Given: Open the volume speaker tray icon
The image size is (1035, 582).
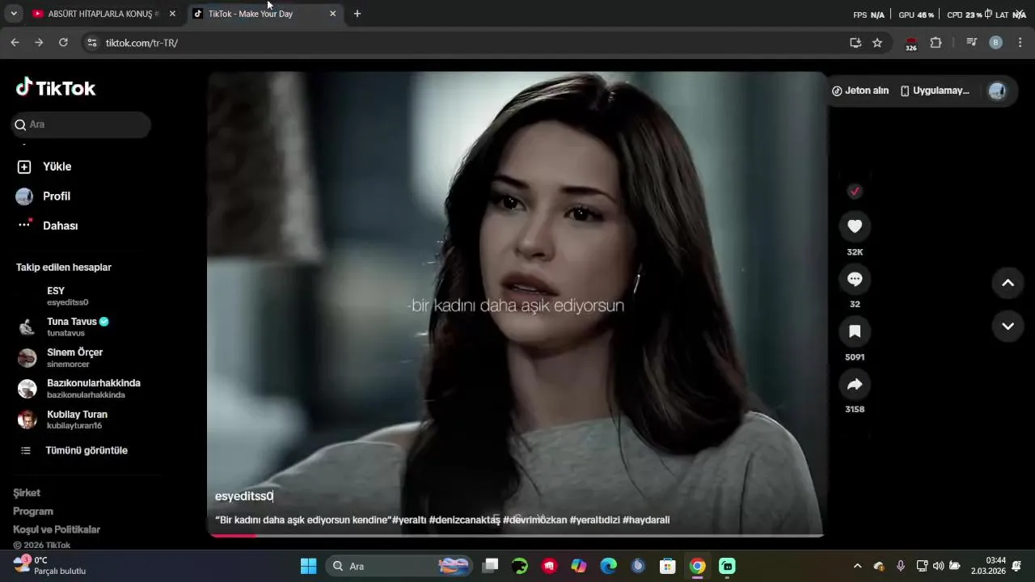Looking at the screenshot, I should [x=938, y=566].
